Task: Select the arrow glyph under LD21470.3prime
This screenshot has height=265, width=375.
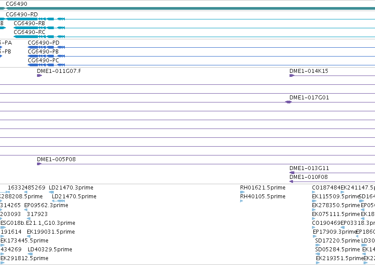Action: tap(51, 192)
